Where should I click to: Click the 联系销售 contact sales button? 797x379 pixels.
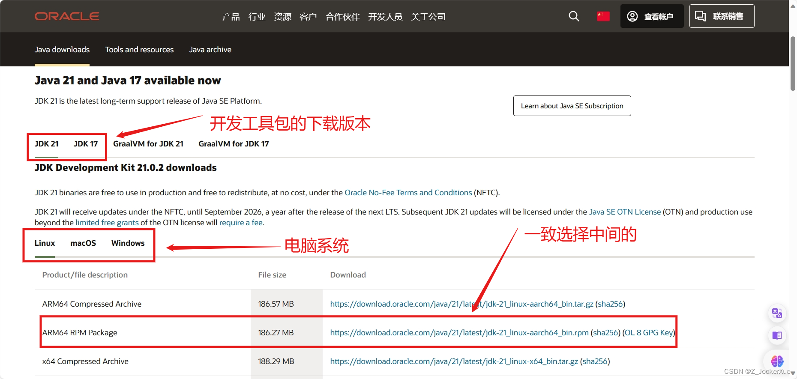[x=722, y=16]
